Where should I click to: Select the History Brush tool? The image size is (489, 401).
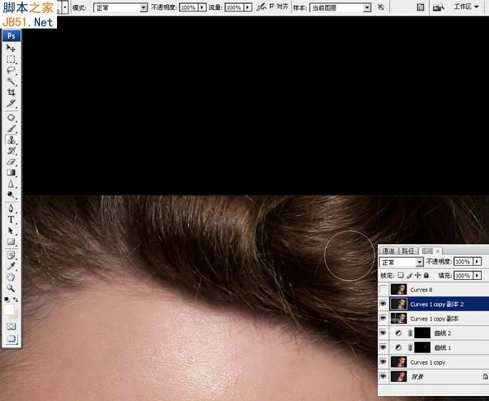[x=11, y=151]
